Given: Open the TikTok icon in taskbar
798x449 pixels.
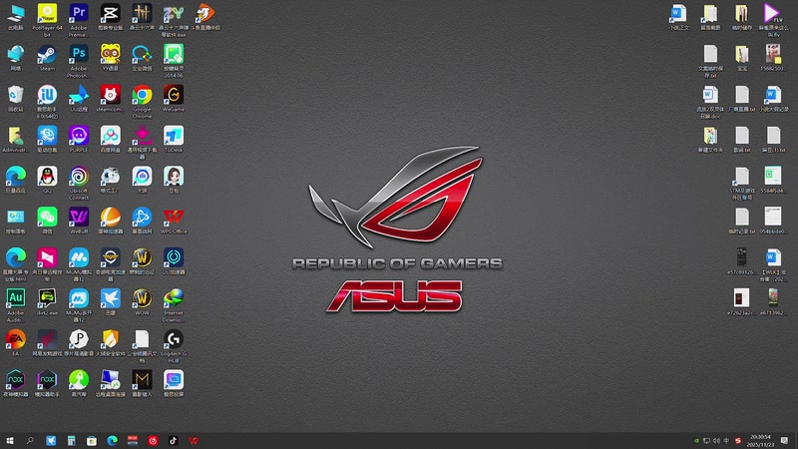Looking at the screenshot, I should click(173, 441).
